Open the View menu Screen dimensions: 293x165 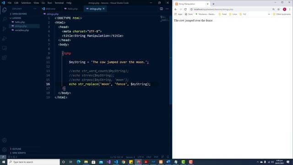pyautogui.click(x=36, y=3)
